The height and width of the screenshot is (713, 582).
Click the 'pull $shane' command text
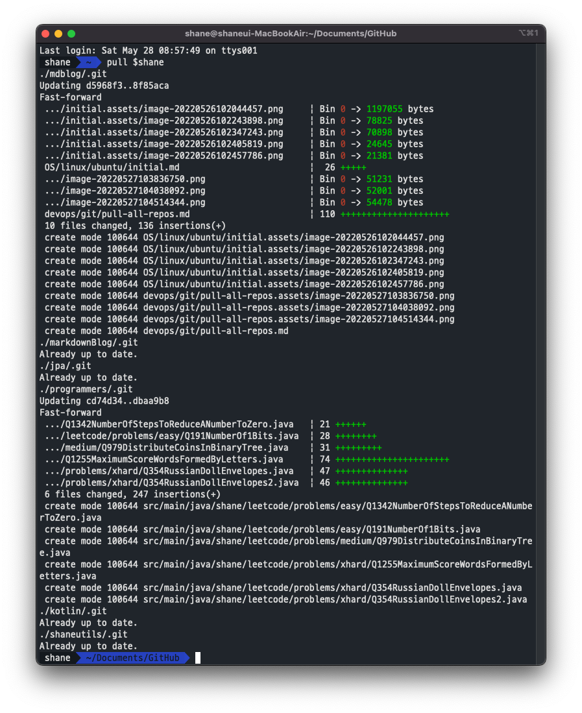pos(135,62)
